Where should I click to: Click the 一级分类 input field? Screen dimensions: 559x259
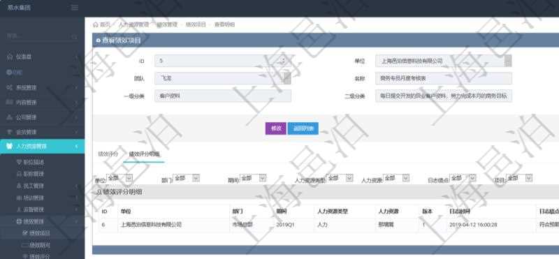[x=223, y=96]
